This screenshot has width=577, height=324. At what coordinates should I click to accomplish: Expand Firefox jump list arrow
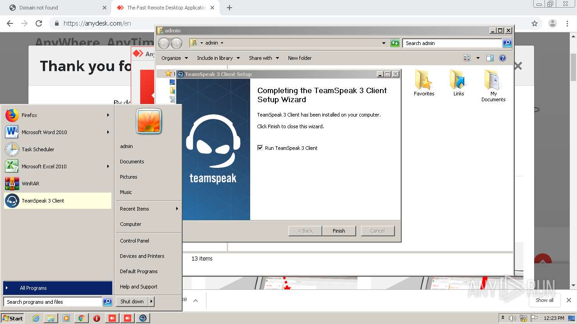click(x=108, y=115)
